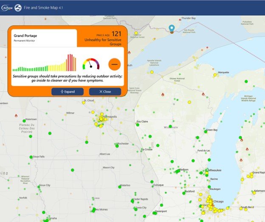Click the agency logo next to AirNow
Screen dimensions: 265x222
pyautogui.click(x=18, y=8)
